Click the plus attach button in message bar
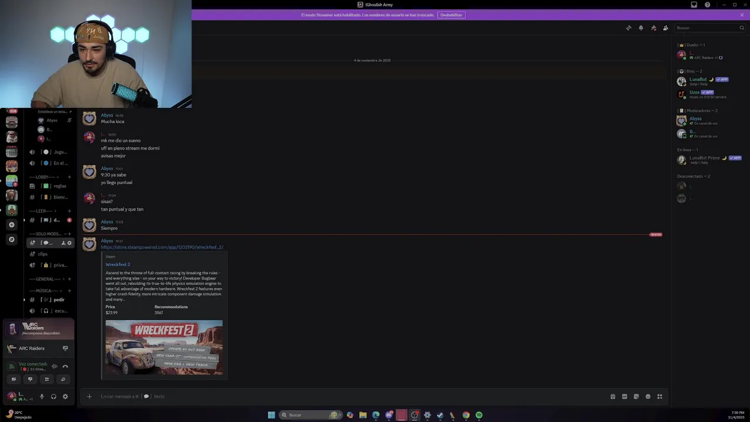This screenshot has width=750, height=422. [89, 396]
